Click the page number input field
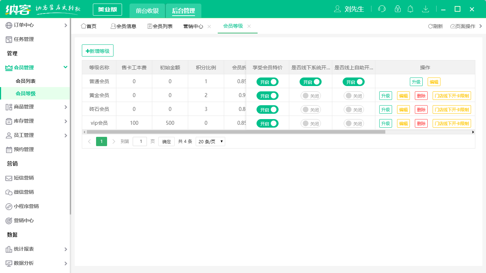Viewport: 486px width, 273px height. (139, 141)
